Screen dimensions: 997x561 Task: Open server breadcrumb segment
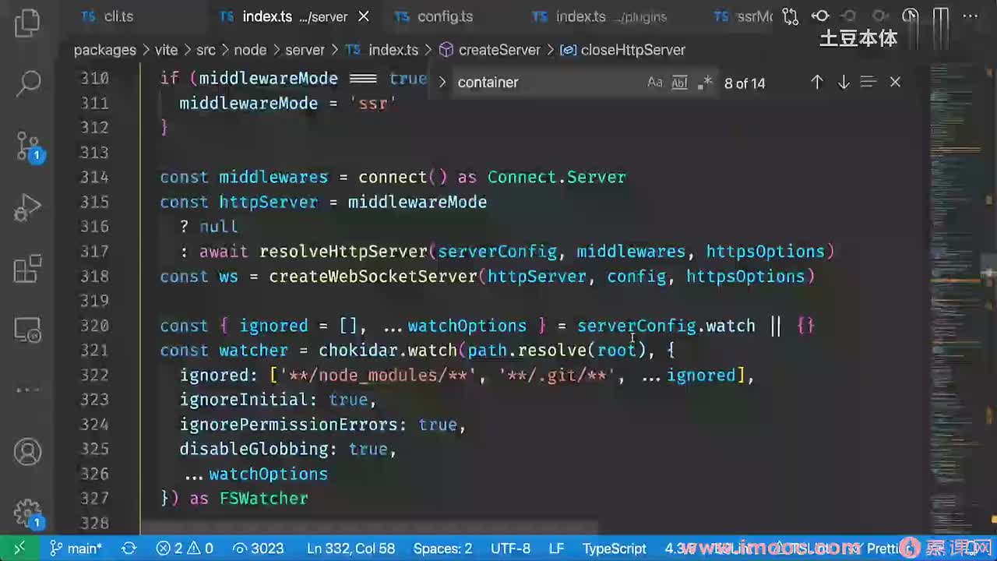pos(305,50)
